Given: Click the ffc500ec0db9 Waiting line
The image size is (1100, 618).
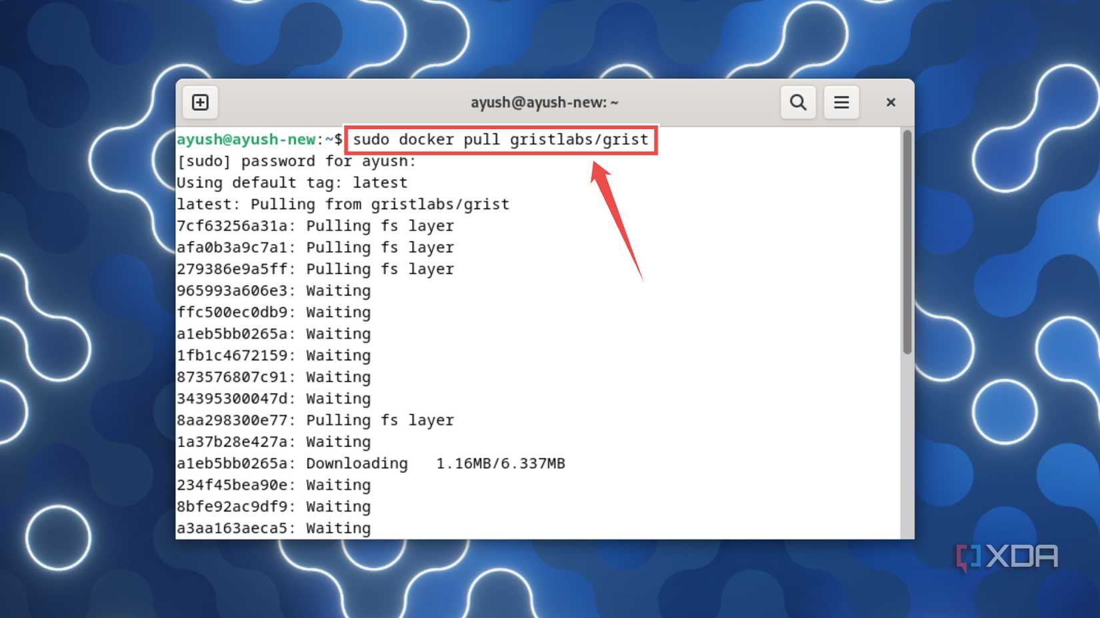Looking at the screenshot, I should pos(274,312).
